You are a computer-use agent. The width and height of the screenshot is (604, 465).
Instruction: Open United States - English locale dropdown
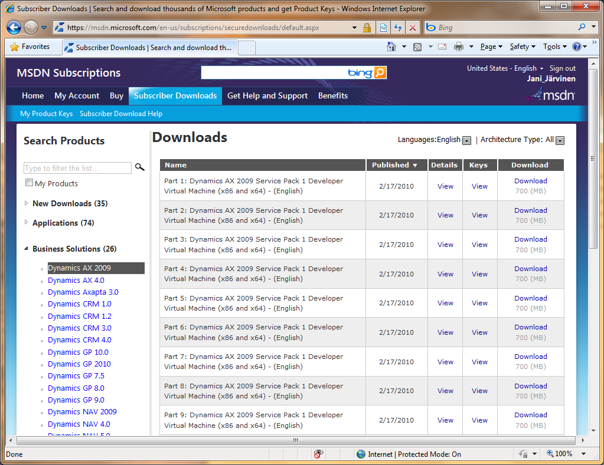pyautogui.click(x=505, y=68)
